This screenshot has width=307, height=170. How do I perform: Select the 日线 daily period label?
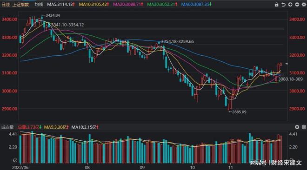[x=6, y=5]
